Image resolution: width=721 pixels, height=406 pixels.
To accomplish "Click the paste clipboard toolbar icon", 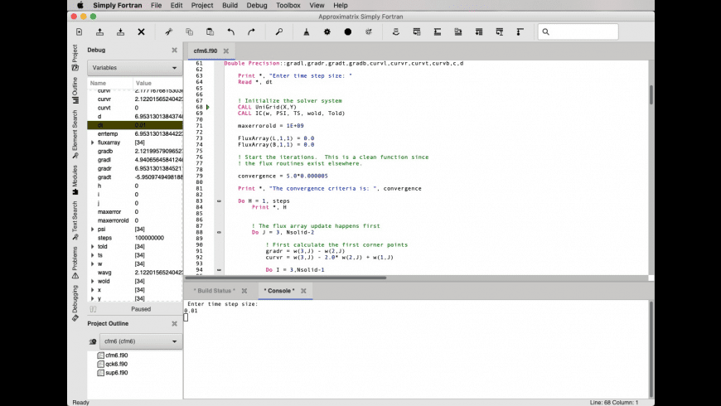I will [210, 31].
